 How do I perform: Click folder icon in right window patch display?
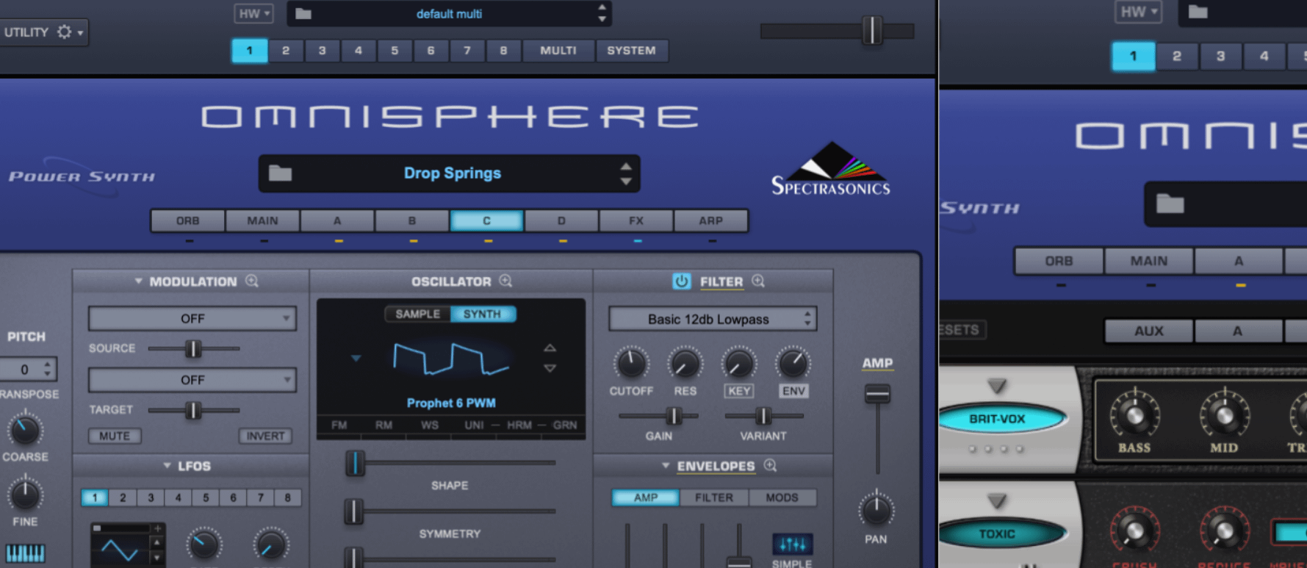(x=1170, y=204)
